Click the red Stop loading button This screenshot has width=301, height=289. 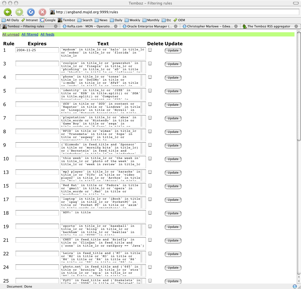42,12
